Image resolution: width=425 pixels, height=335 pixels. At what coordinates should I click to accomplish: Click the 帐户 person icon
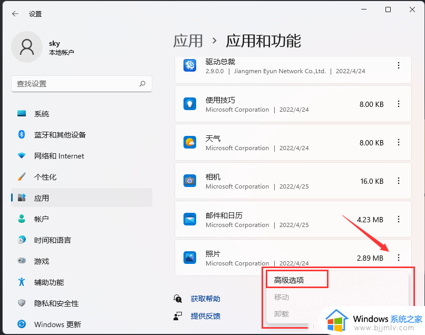point(22,219)
